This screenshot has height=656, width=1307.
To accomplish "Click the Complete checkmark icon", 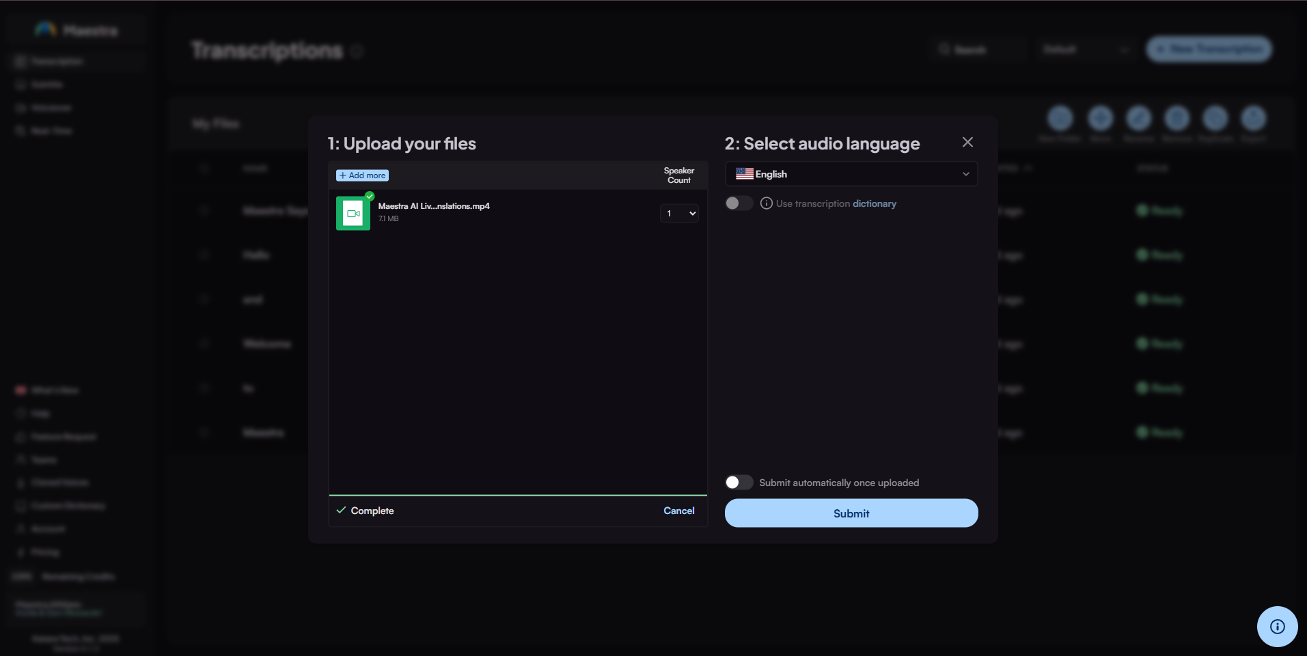I will (341, 511).
